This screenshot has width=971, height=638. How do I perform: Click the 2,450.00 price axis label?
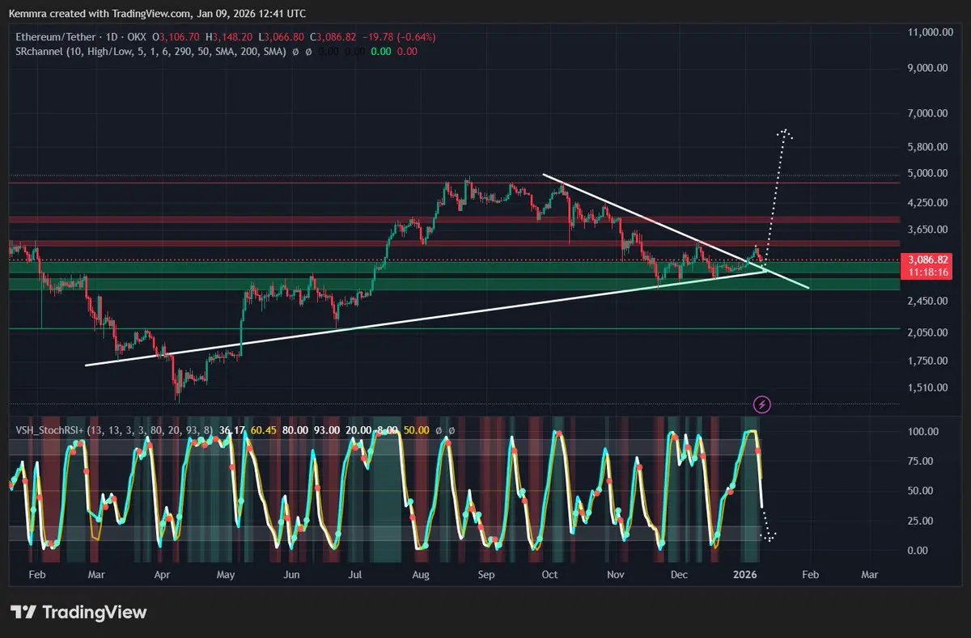pyautogui.click(x=927, y=301)
